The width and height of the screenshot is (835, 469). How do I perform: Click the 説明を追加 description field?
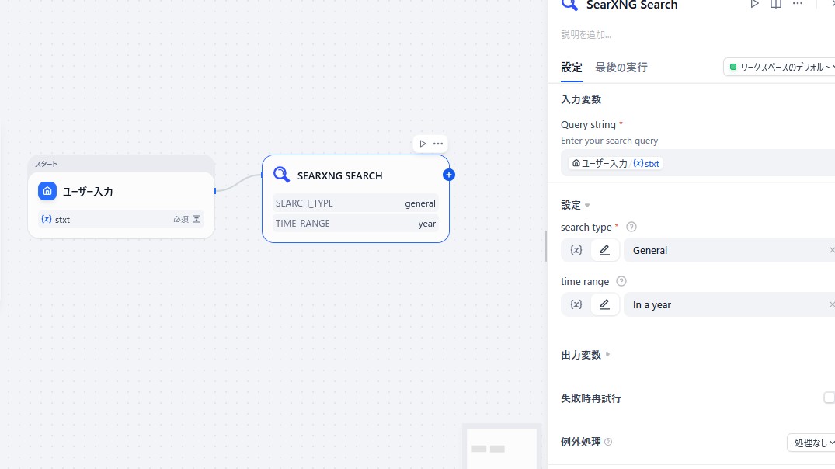point(586,34)
